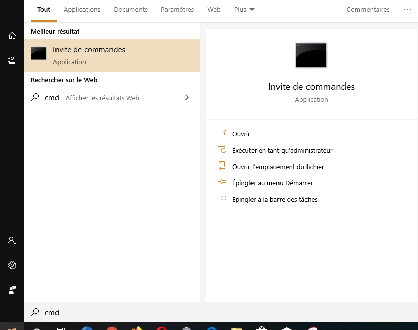Click the Commentaires feedback link
The image size is (418, 330).
tap(368, 9)
